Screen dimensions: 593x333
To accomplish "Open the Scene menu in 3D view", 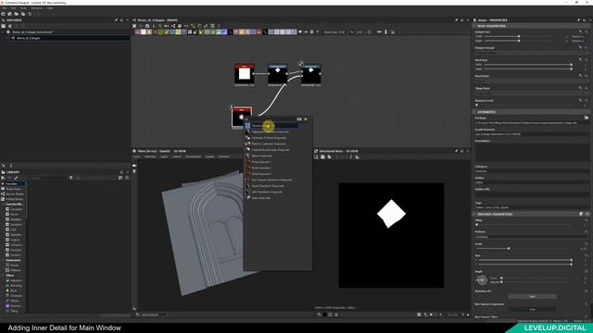I will pyautogui.click(x=137, y=156).
